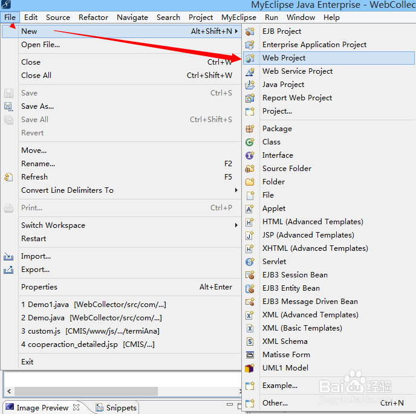Choose Other... in New submenu

329,403
